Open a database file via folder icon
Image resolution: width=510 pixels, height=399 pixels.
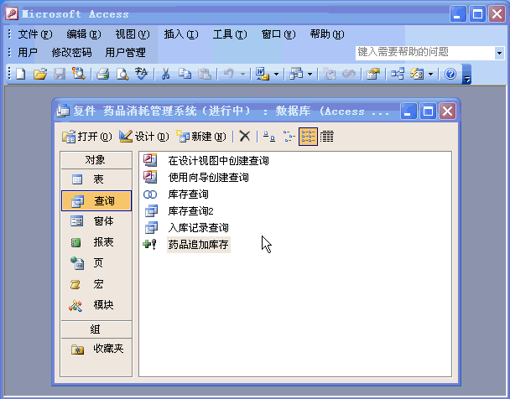tap(40, 74)
